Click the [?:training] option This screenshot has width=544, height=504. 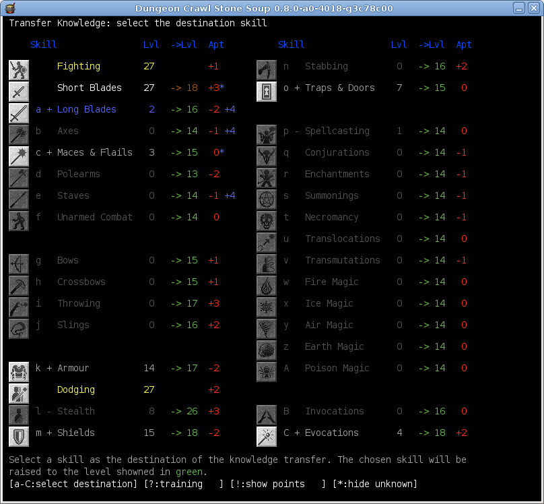click(184, 484)
